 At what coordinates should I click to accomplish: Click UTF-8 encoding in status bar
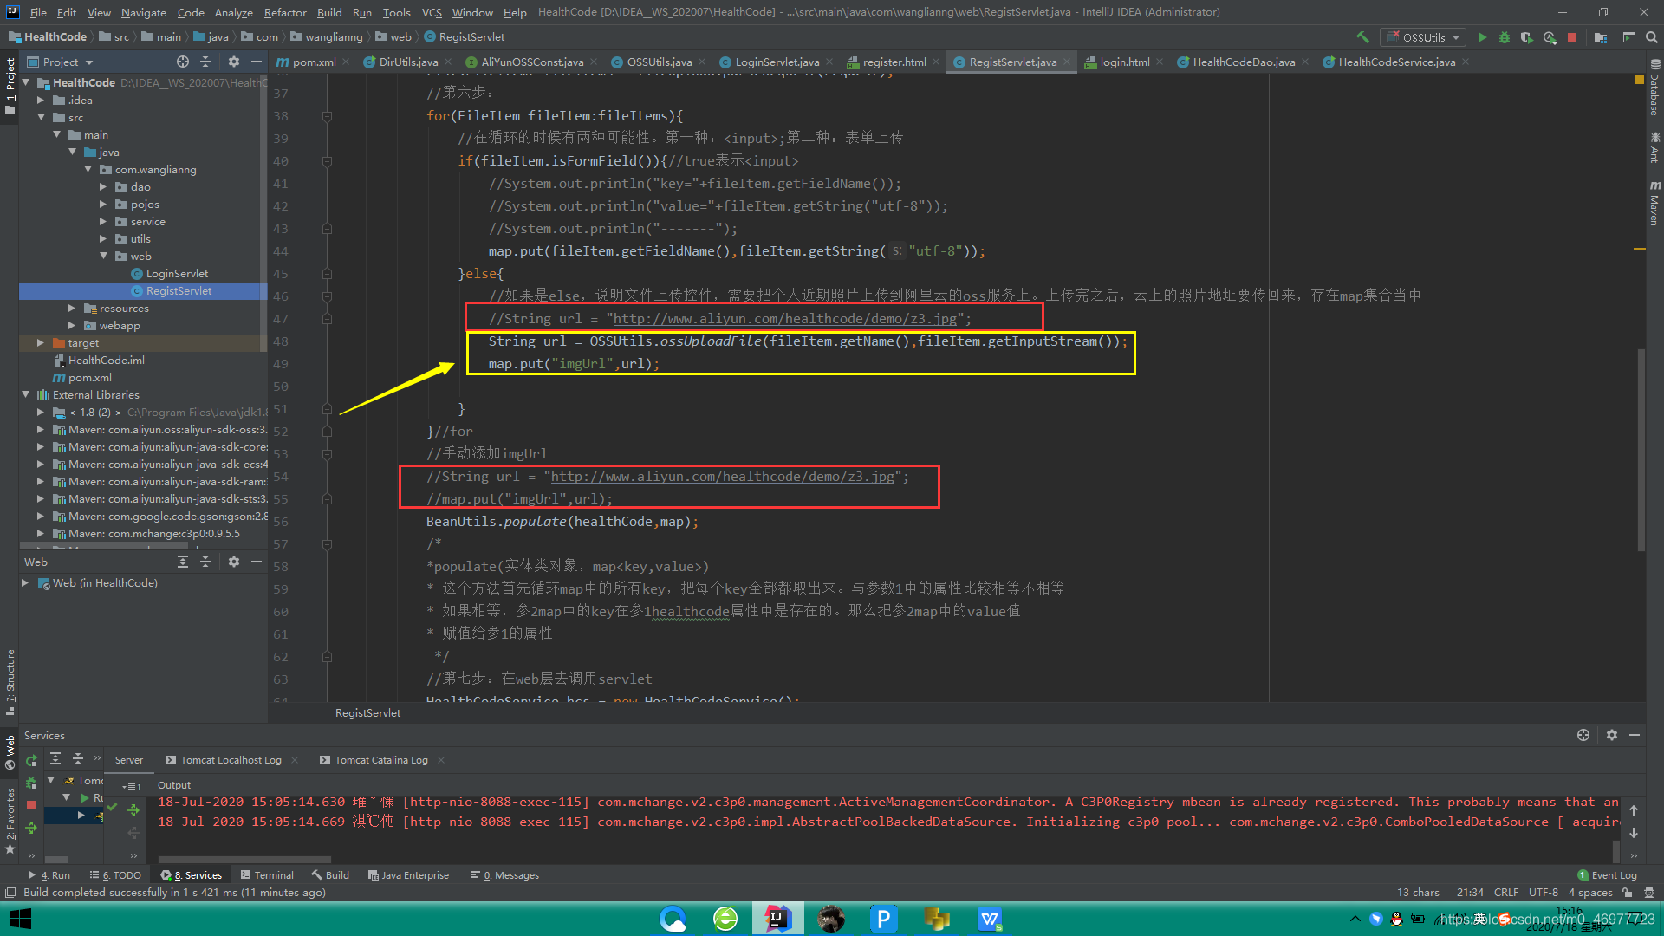click(1543, 893)
